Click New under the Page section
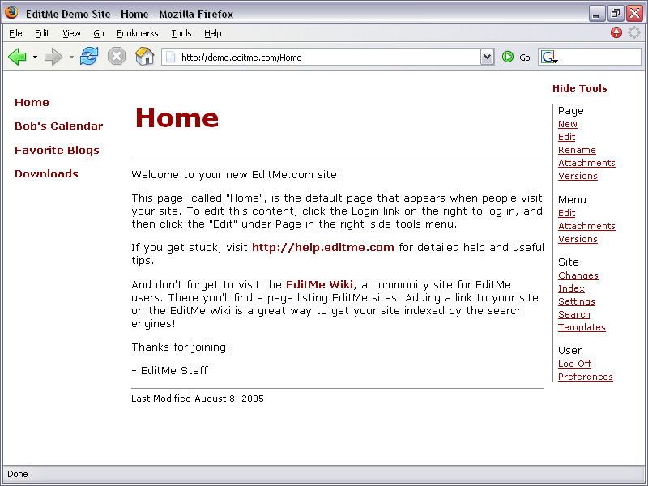 pyautogui.click(x=568, y=124)
